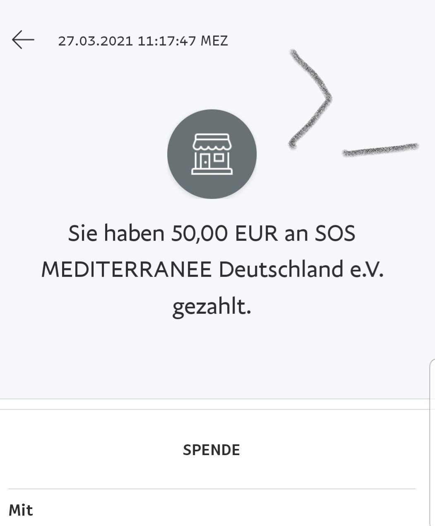Click the MEDITERRANEE recipient name
This screenshot has width=435, height=526.
click(127, 270)
